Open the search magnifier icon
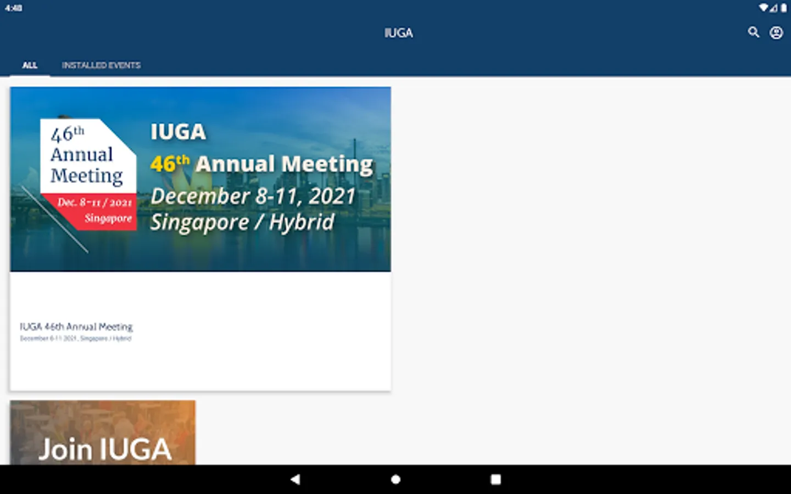The image size is (791, 494). [754, 32]
